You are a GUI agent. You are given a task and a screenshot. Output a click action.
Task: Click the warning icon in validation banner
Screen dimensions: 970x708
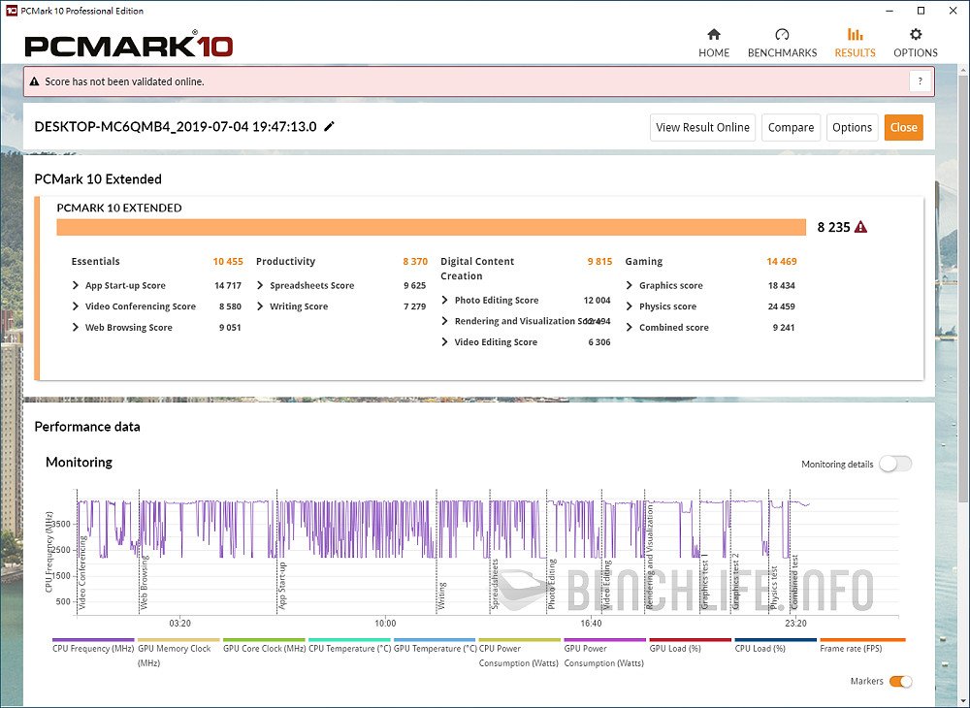pyautogui.click(x=35, y=82)
